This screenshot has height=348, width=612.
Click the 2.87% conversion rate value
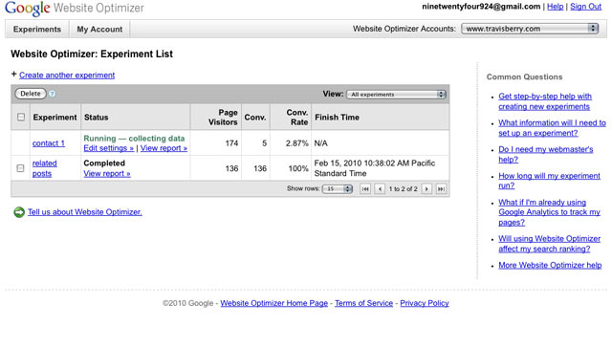pyautogui.click(x=297, y=143)
